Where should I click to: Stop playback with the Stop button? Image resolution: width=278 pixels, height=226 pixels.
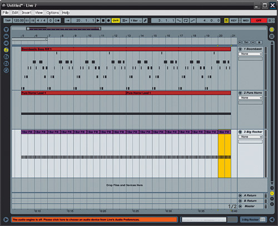103,21
